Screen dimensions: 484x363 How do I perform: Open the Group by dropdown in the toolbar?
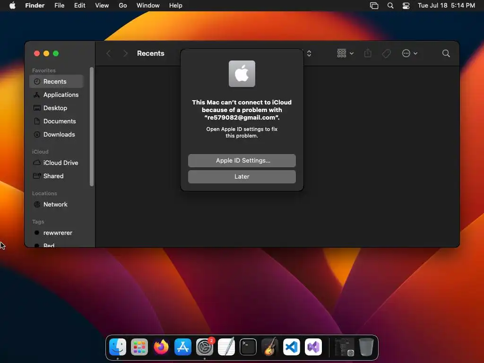click(x=345, y=53)
